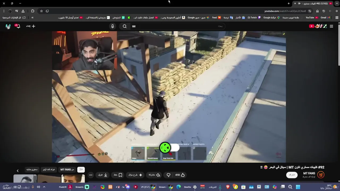Select the 'Related content' filter chip
The width and height of the screenshot is (340, 191).
(x=32, y=170)
